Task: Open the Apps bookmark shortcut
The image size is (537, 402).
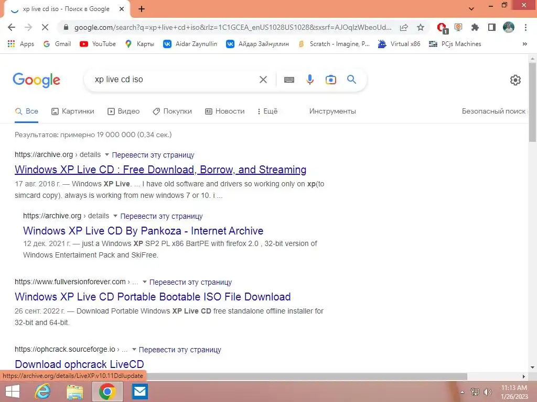Action: click(21, 44)
